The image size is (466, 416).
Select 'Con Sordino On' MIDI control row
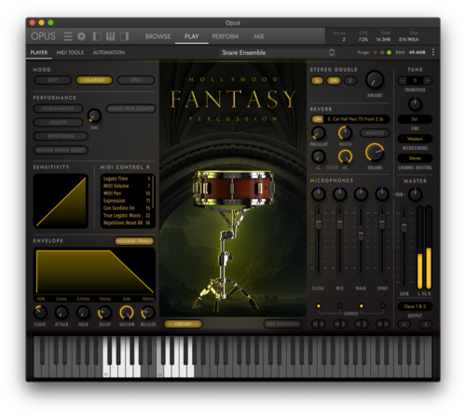pos(127,208)
